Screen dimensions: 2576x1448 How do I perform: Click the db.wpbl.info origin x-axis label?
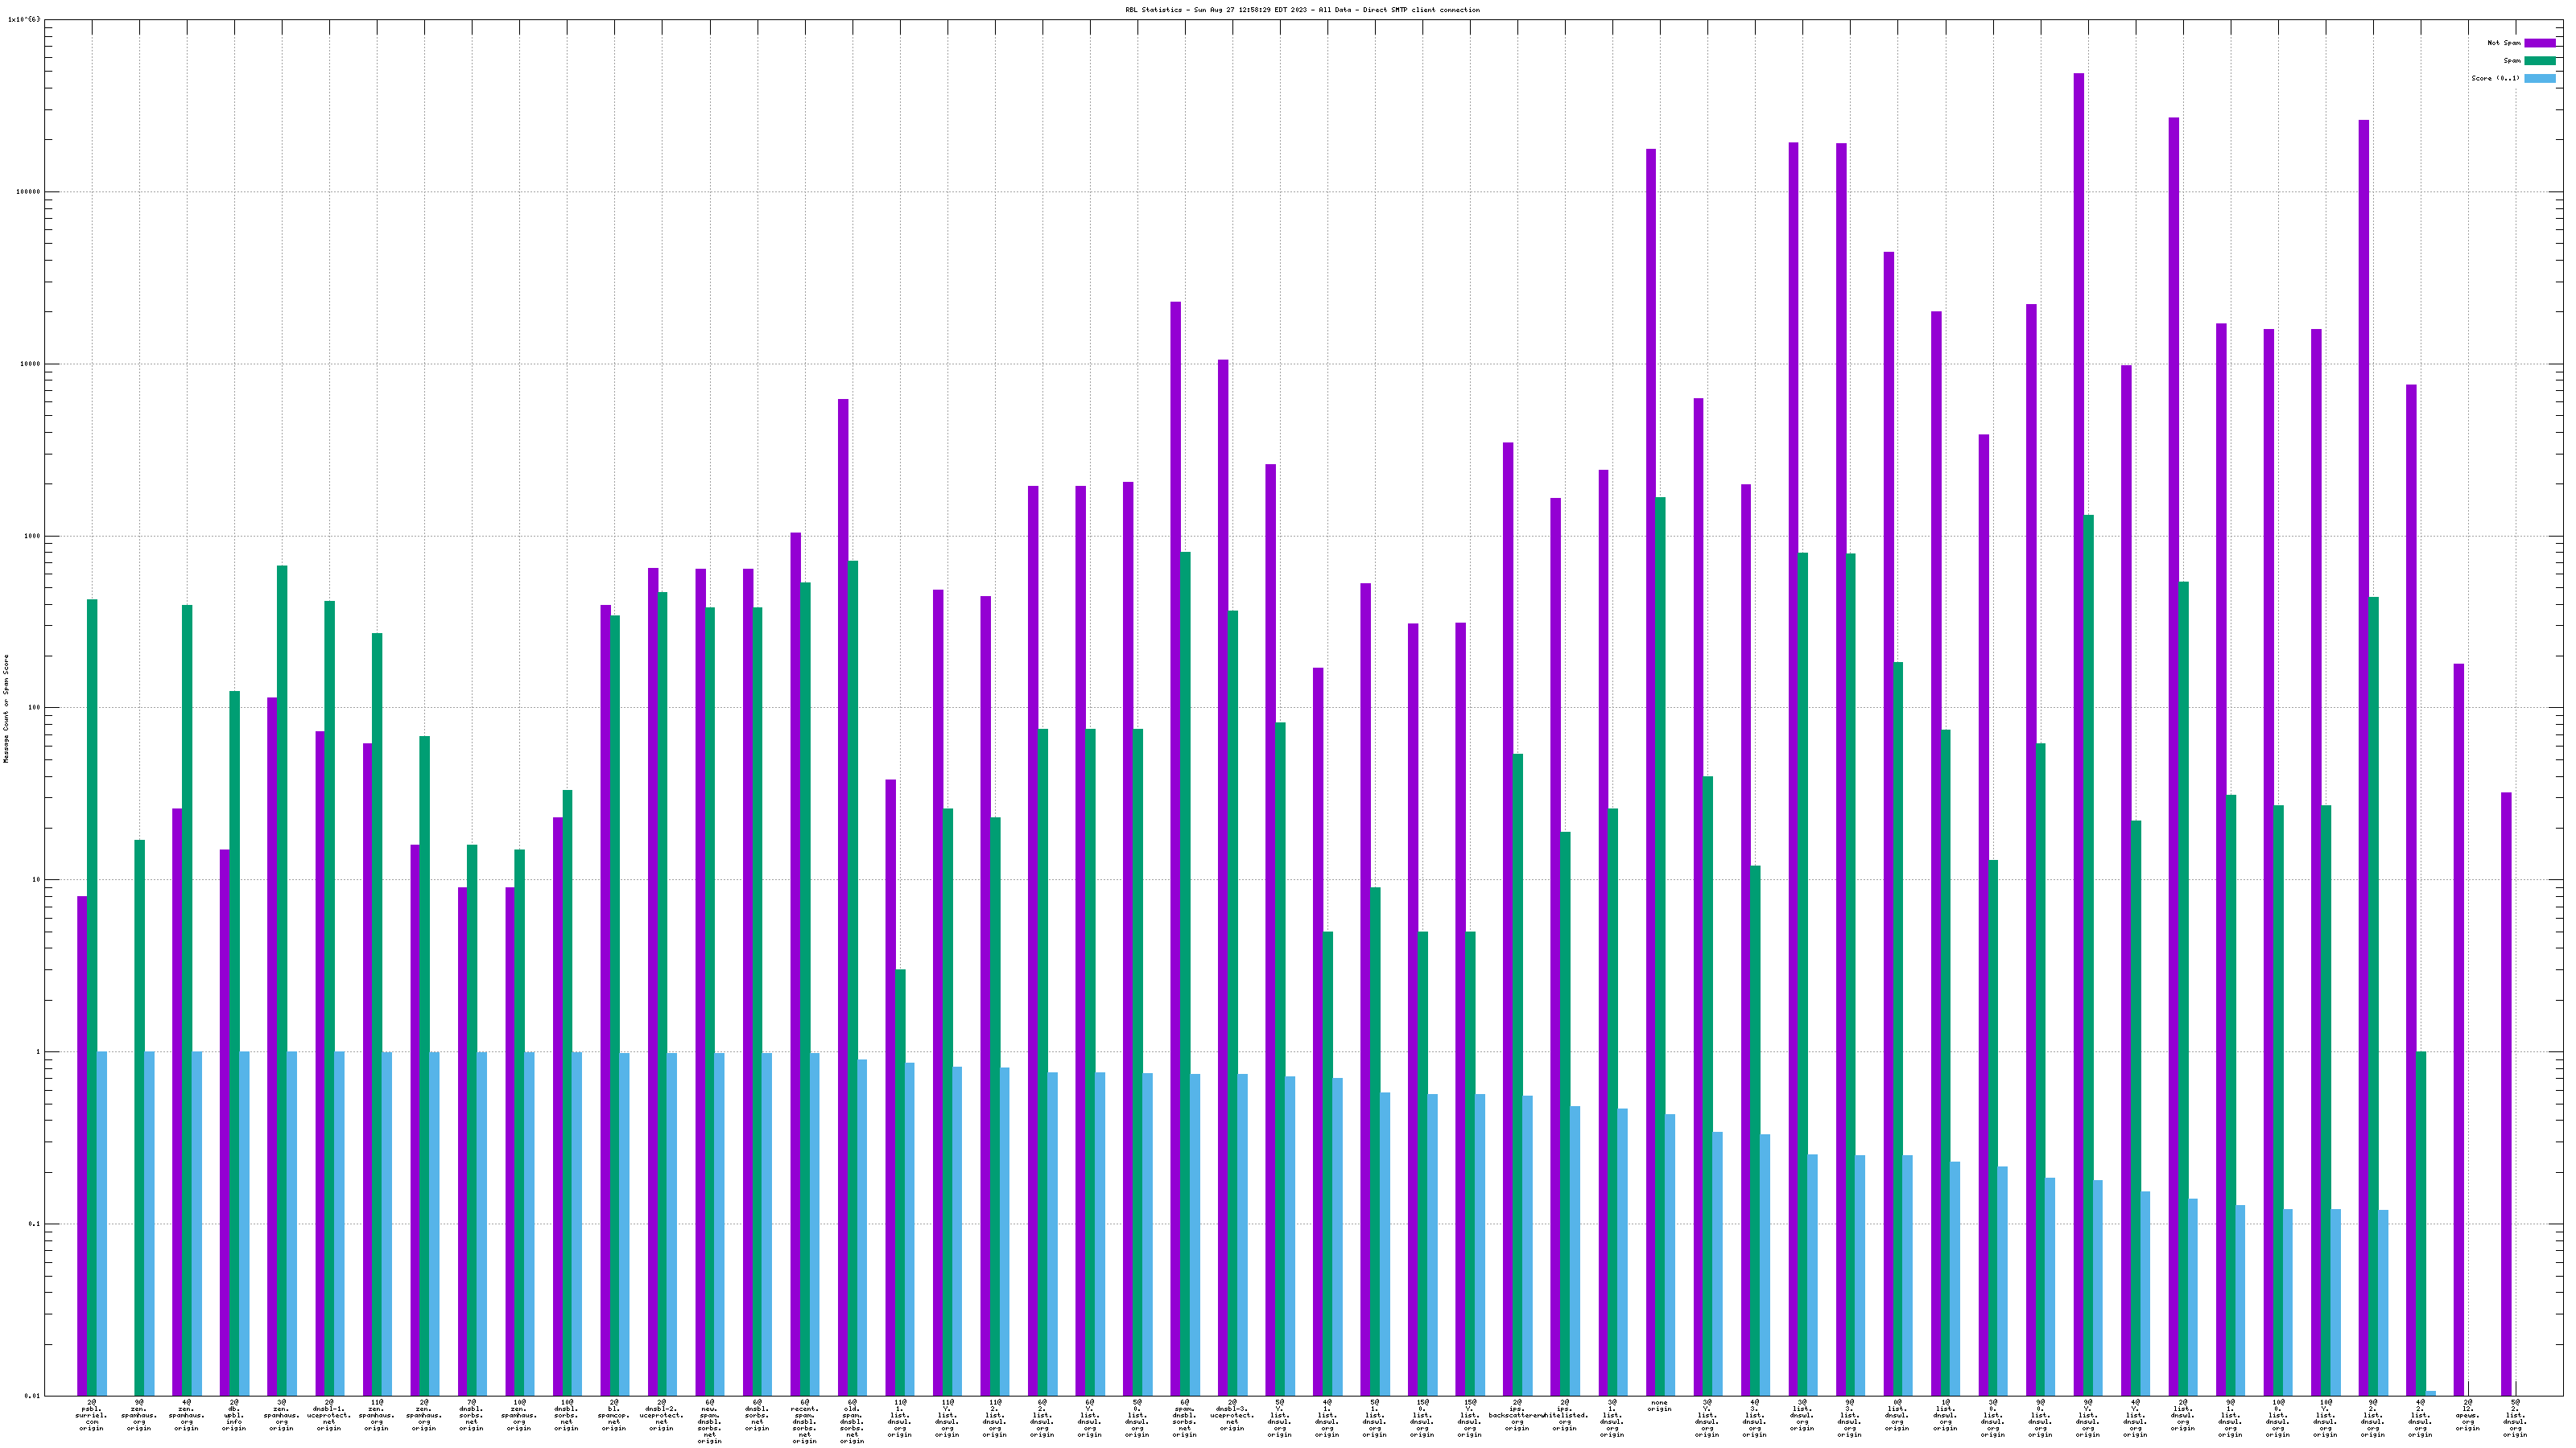(x=234, y=1416)
